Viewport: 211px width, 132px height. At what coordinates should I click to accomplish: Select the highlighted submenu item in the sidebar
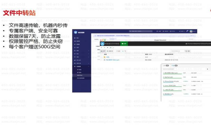(81, 75)
